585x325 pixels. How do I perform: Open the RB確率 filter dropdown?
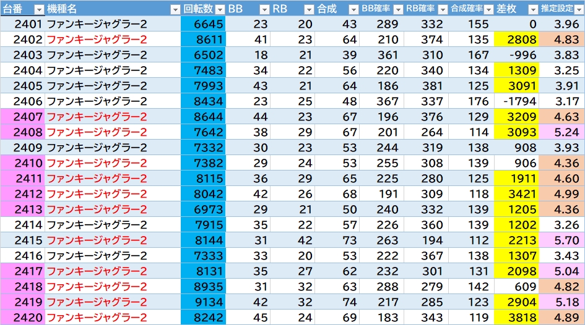click(x=442, y=9)
